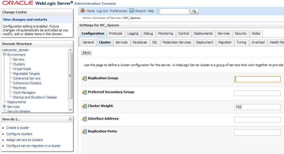
Task: Click the Interface Address input field
Action: click(257, 120)
